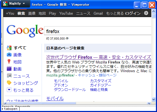This screenshot has height=112, width=157.
Task: Open the 機能と特長 sitelink
Action: click(x=99, y=89)
